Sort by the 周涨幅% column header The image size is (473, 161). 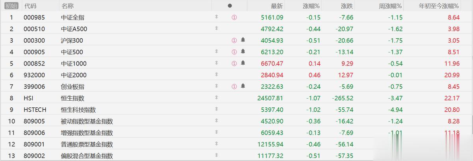click(390, 6)
